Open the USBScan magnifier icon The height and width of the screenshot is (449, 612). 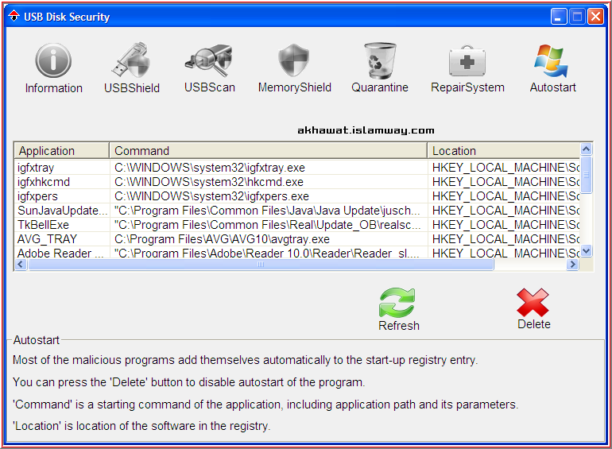[x=209, y=60]
